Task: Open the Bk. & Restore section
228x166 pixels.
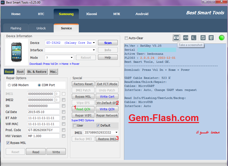Action: pos(37,72)
